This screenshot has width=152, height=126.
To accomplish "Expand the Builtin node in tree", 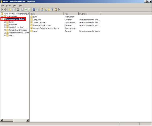I will 5,22.
